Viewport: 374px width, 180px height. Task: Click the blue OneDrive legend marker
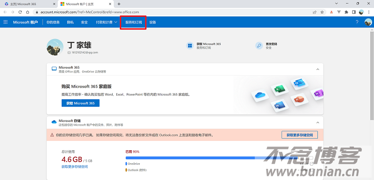tap(126, 164)
